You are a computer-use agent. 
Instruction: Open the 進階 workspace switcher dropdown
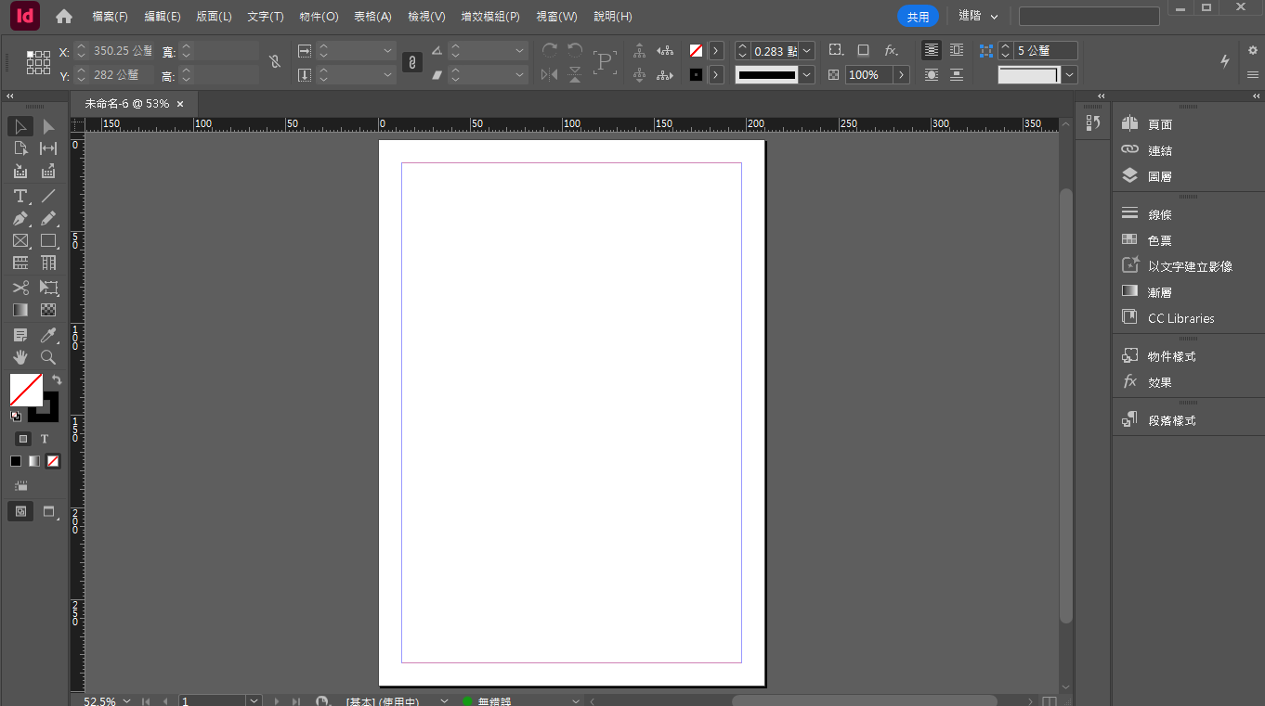click(979, 16)
